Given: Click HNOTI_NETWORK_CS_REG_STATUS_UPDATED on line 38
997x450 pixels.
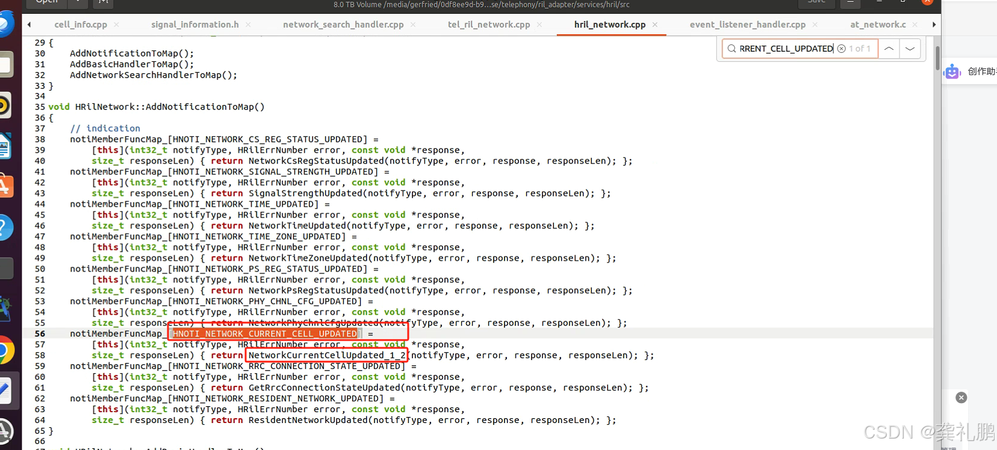Looking at the screenshot, I should (267, 139).
